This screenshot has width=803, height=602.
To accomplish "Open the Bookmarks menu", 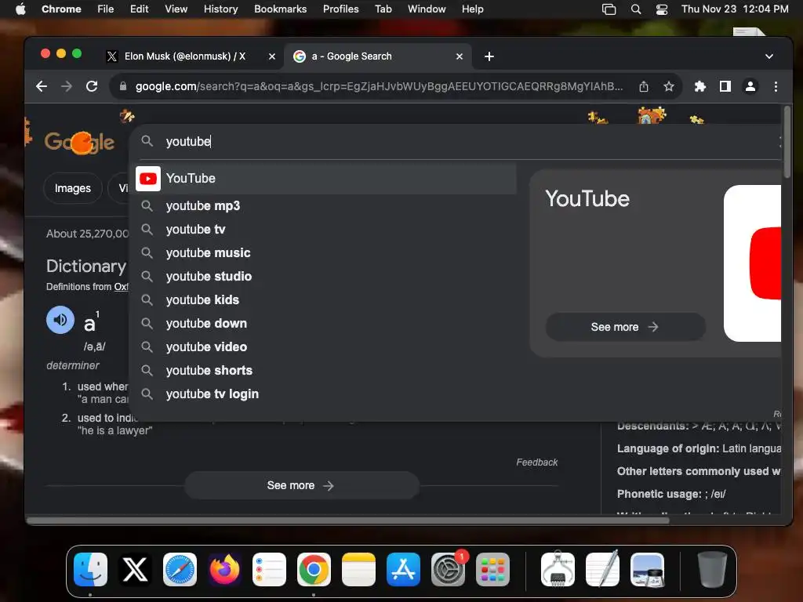I will pyautogui.click(x=280, y=9).
